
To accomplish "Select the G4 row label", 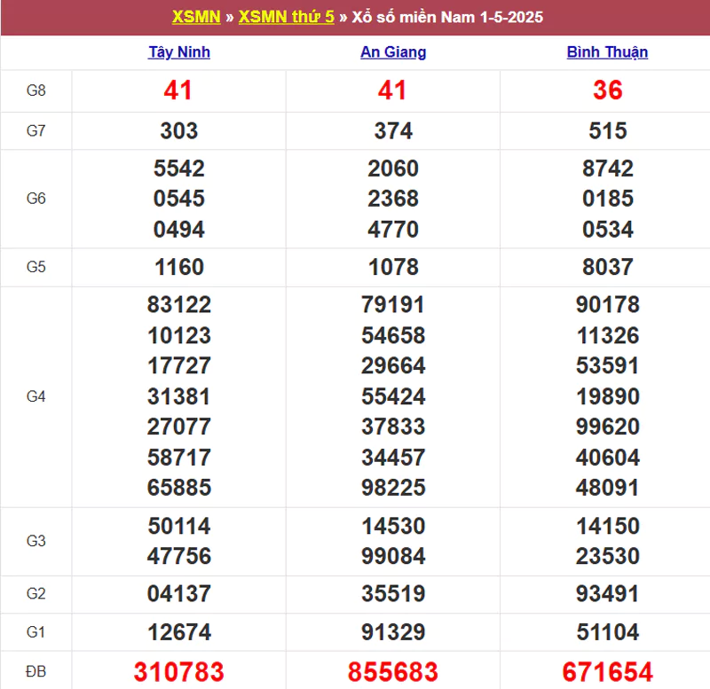I will [36, 396].
